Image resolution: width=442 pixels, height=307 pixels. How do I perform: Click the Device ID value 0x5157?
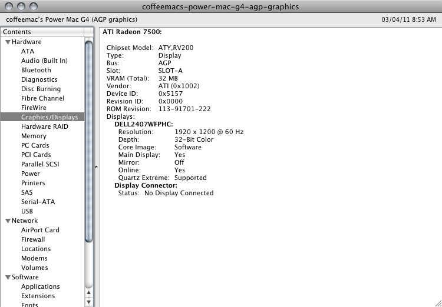point(170,94)
